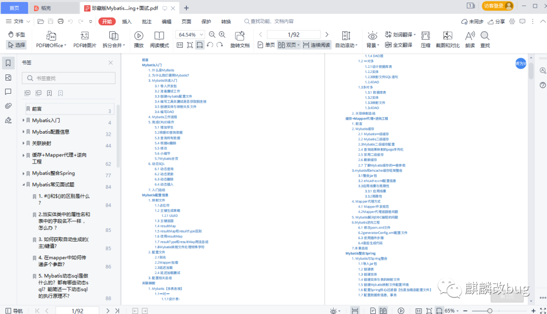
Task: Open a new tab with the plus button
Action: [186, 8]
